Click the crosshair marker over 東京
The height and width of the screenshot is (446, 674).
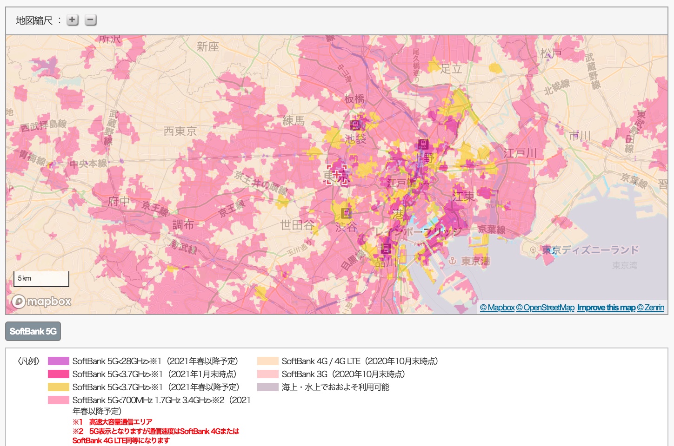337,175
